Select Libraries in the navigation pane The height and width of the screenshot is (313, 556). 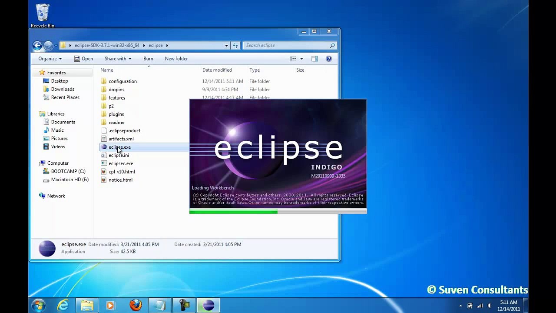(56, 114)
